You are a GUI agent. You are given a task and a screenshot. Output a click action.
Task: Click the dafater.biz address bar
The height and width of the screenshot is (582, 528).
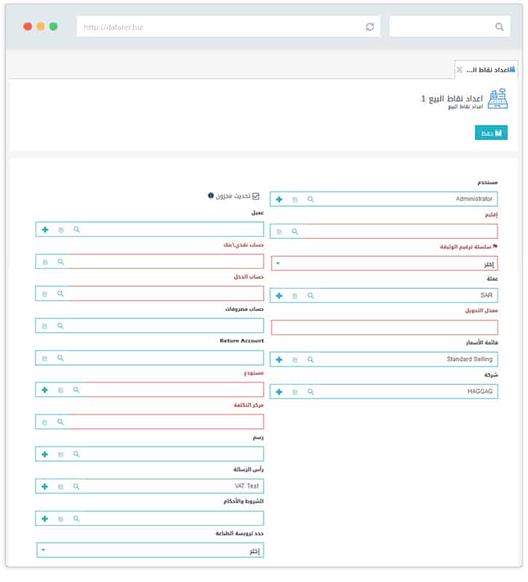[218, 27]
